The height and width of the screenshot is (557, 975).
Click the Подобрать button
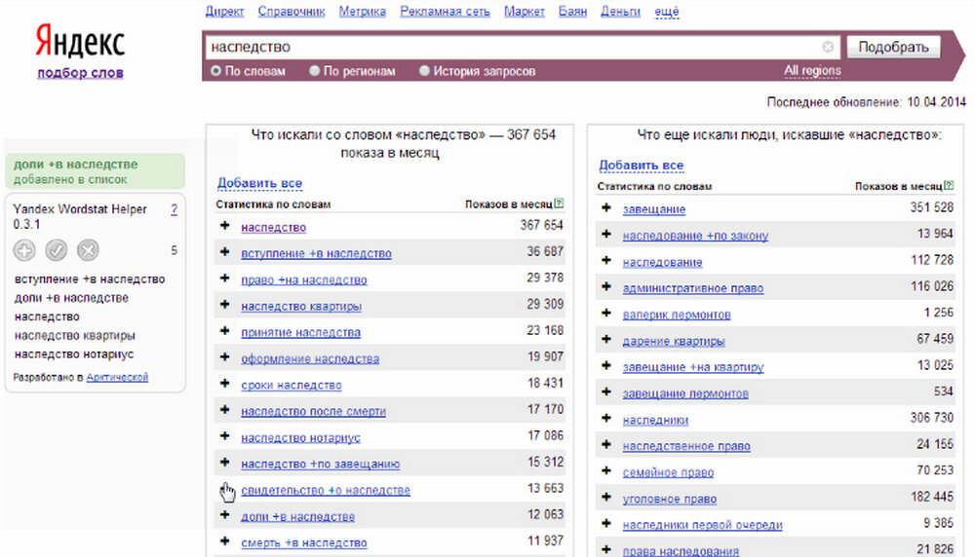tap(893, 47)
